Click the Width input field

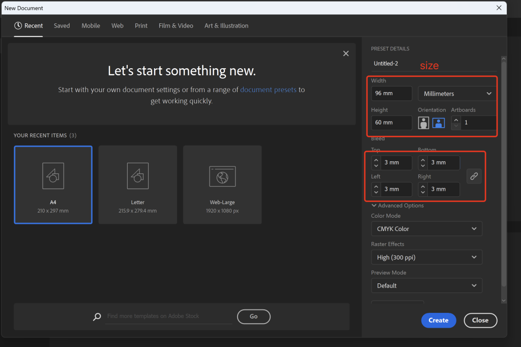391,94
